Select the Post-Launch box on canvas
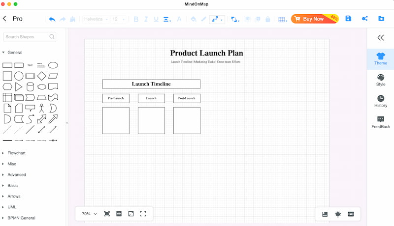 pyautogui.click(x=187, y=98)
